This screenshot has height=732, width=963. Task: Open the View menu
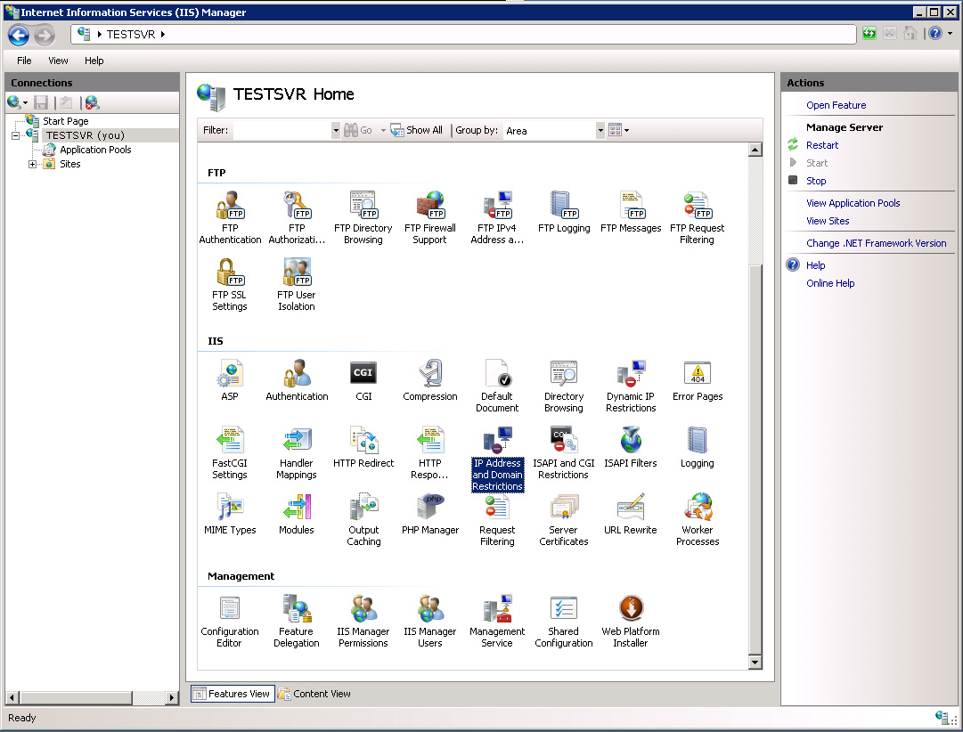click(58, 61)
